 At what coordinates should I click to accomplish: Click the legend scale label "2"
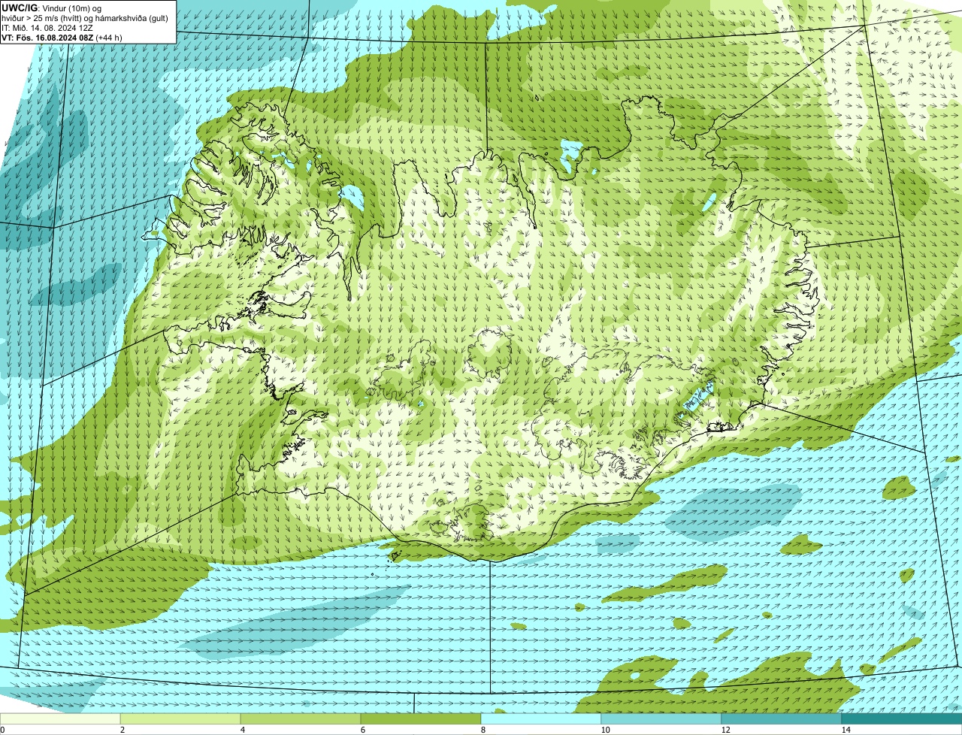pyautogui.click(x=122, y=730)
